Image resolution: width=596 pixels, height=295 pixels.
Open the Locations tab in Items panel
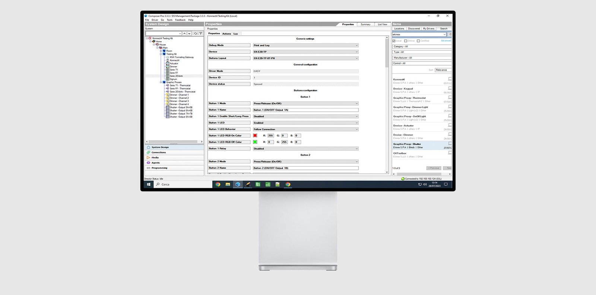tap(399, 29)
